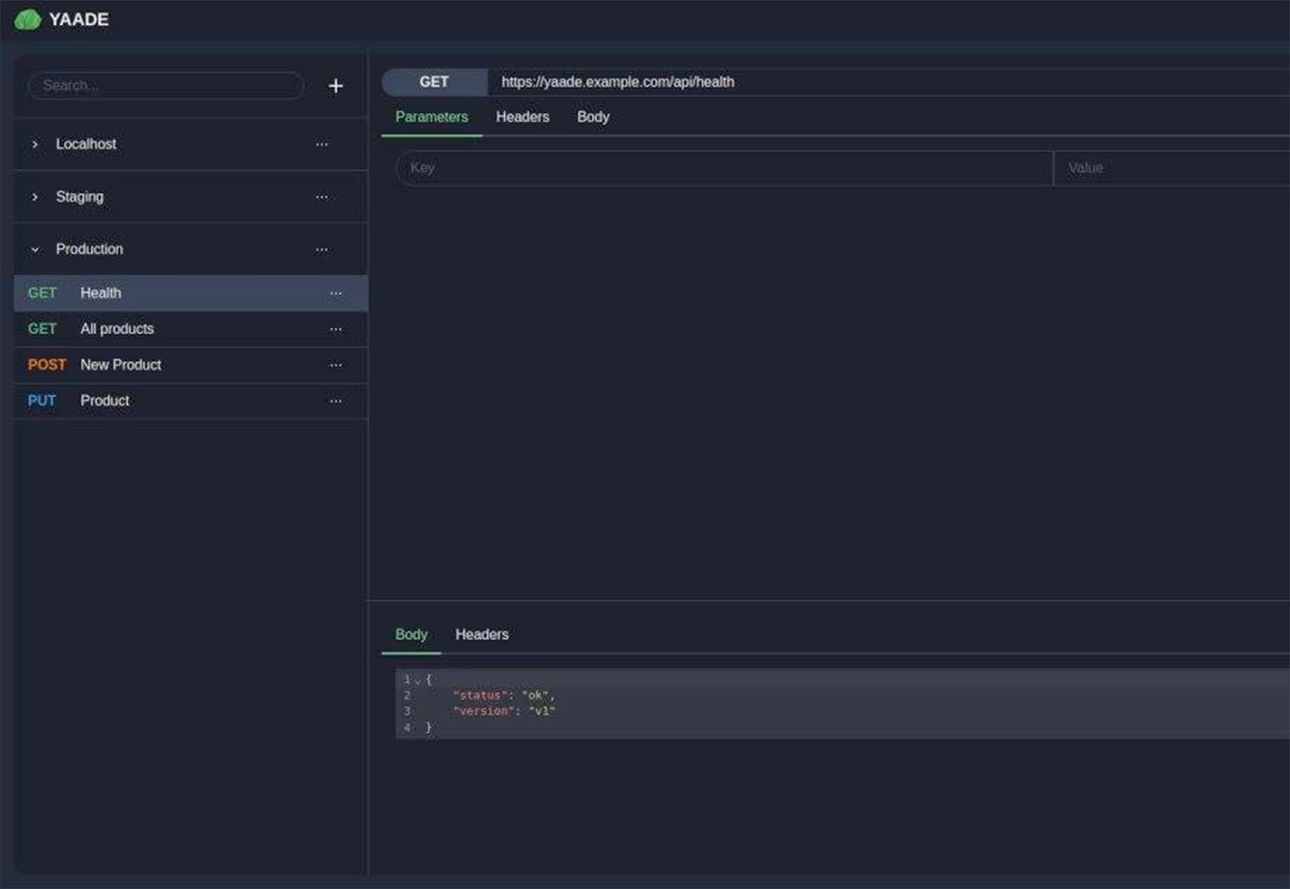The image size is (1290, 889).
Task: Open the Localhost collection options menu
Action: (x=322, y=144)
